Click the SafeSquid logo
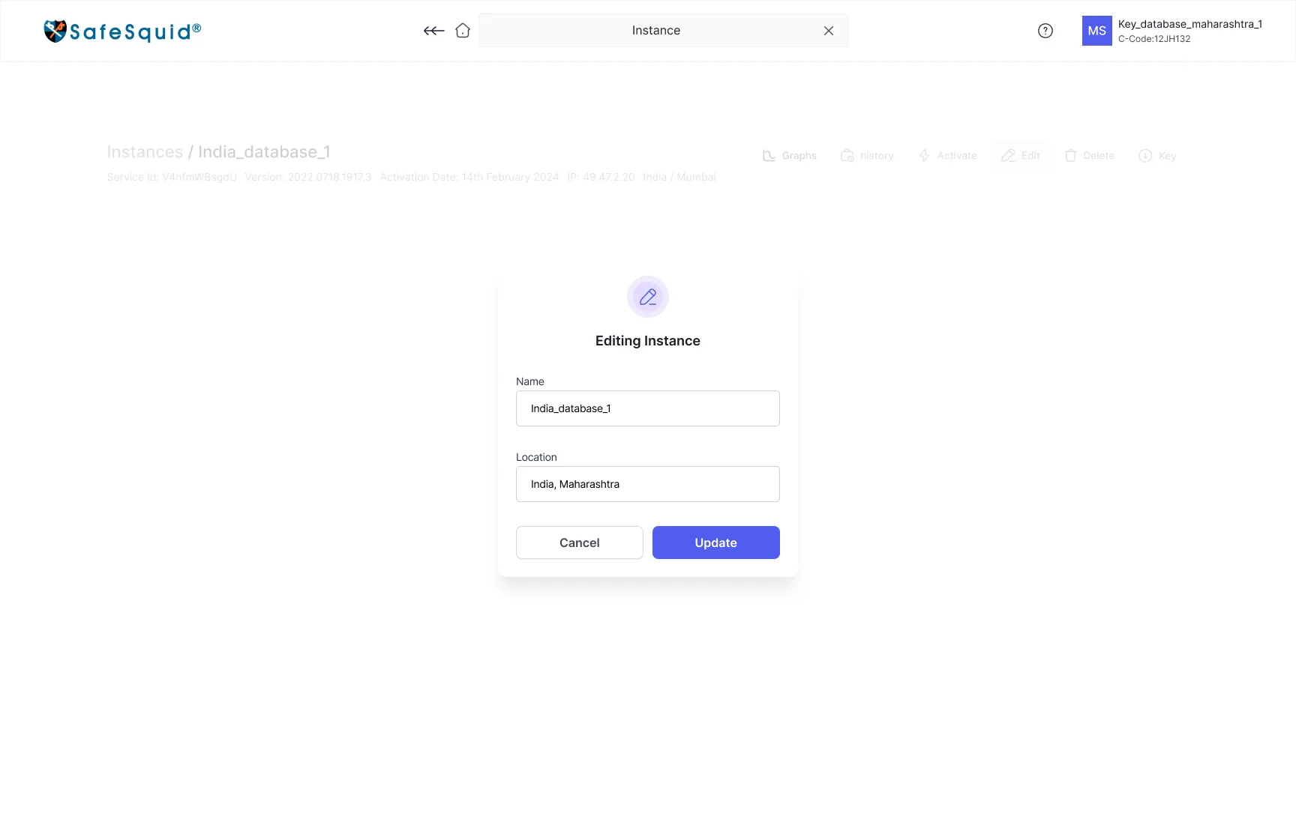 [x=122, y=31]
